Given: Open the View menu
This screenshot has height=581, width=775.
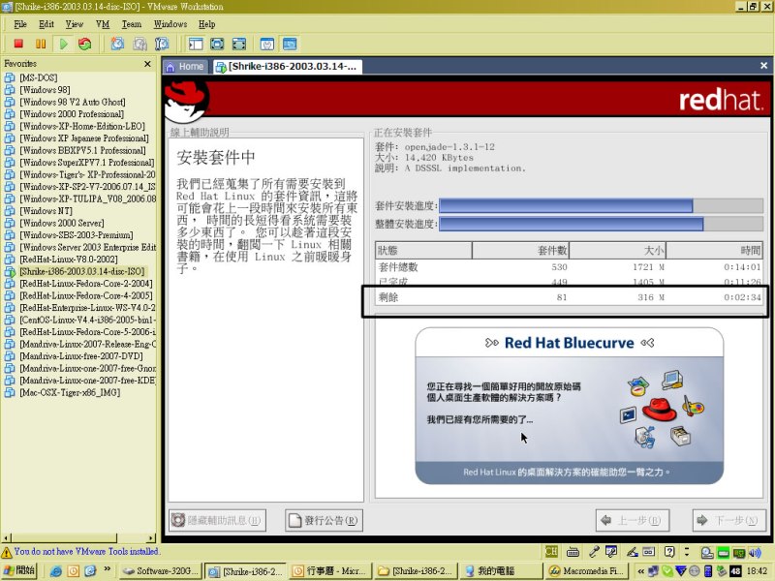Looking at the screenshot, I should [x=75, y=24].
